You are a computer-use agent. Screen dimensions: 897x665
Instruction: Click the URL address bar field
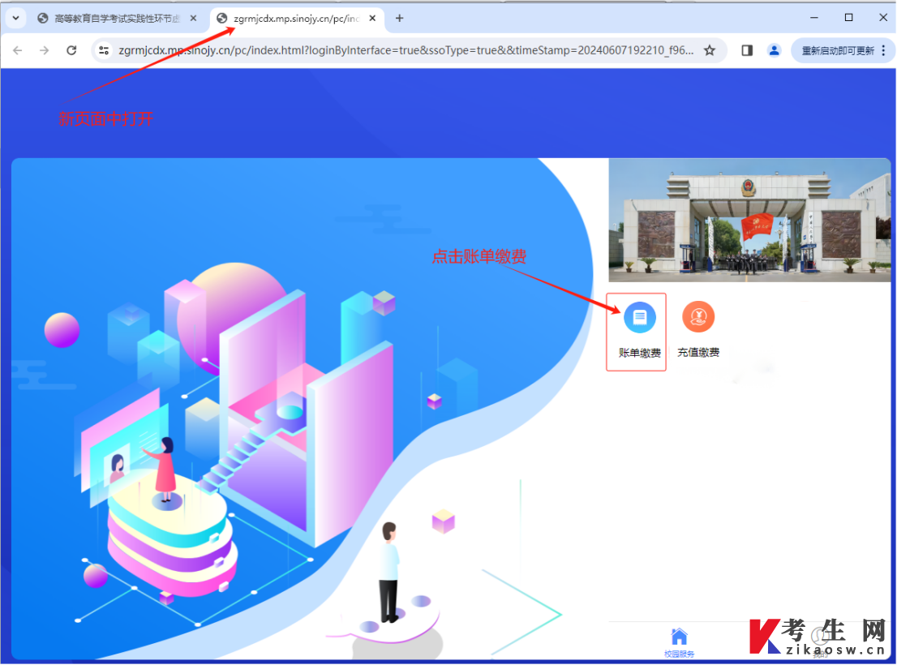click(x=406, y=50)
